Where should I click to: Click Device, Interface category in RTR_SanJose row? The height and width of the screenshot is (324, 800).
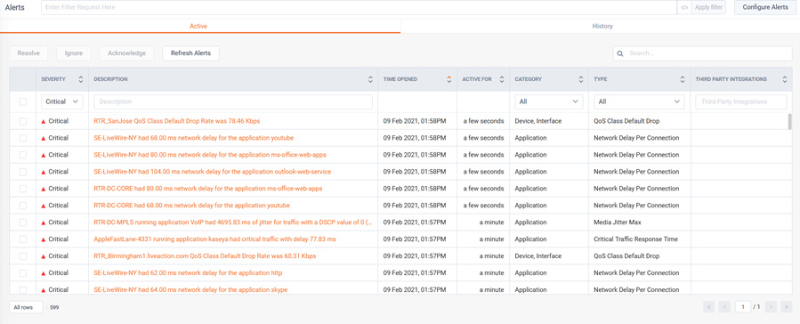click(x=538, y=121)
